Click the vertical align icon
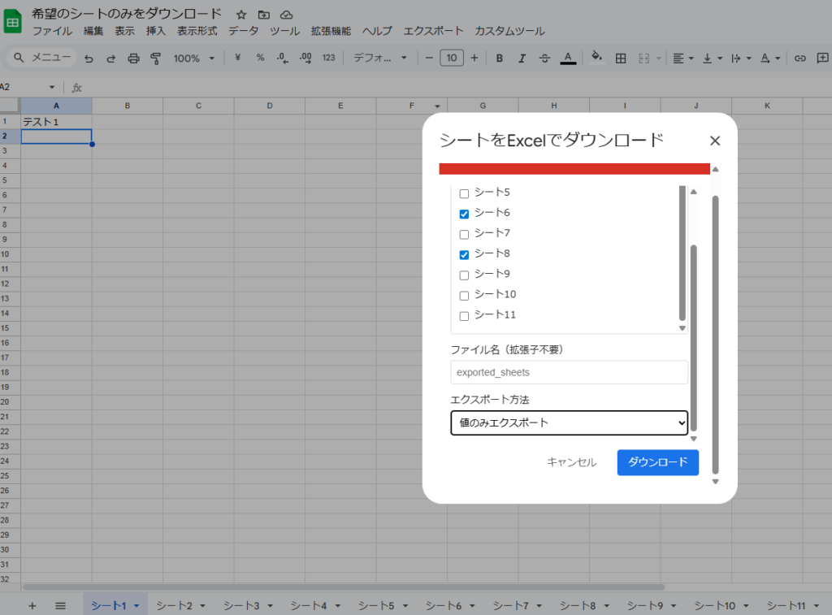 (708, 58)
